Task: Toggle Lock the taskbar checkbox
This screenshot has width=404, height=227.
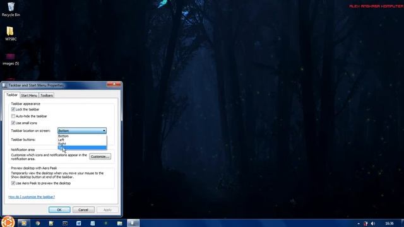Action: [x=13, y=109]
